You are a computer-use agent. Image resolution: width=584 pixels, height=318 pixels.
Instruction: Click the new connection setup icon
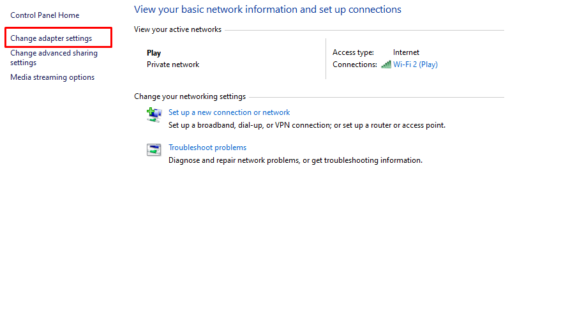coord(154,114)
